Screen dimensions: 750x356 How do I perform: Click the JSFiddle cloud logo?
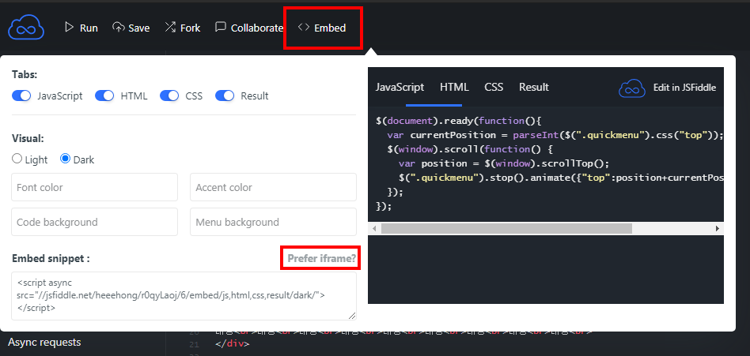[x=26, y=28]
